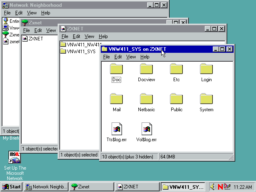The width and height of the screenshot is (256, 192).
Task: Click the 11:22 AM clock
Action: (243, 187)
